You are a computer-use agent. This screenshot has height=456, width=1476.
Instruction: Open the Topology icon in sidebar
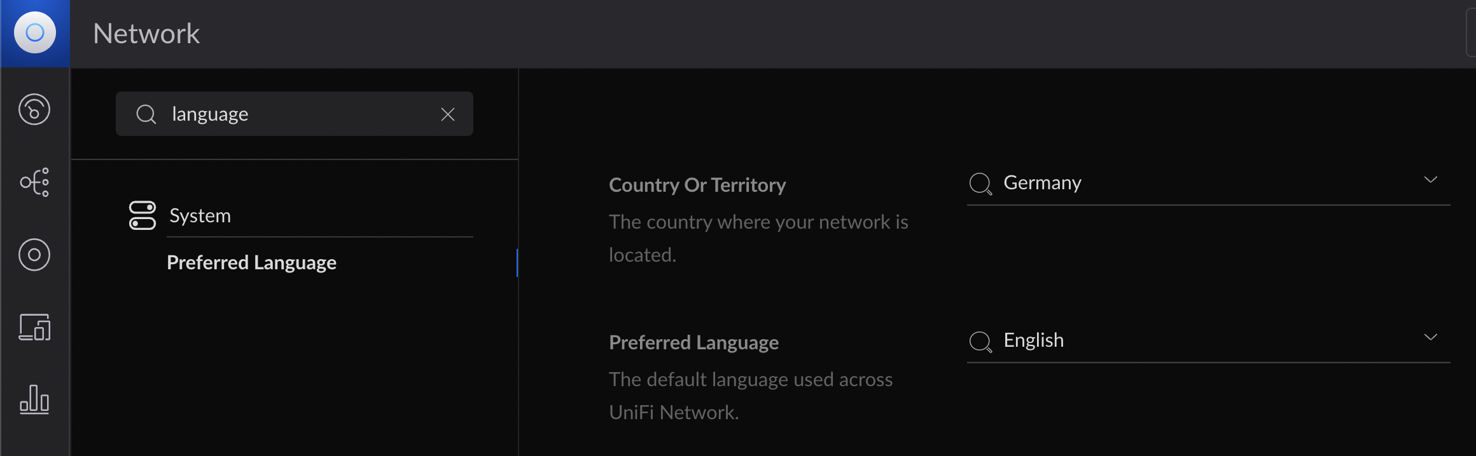tap(34, 182)
